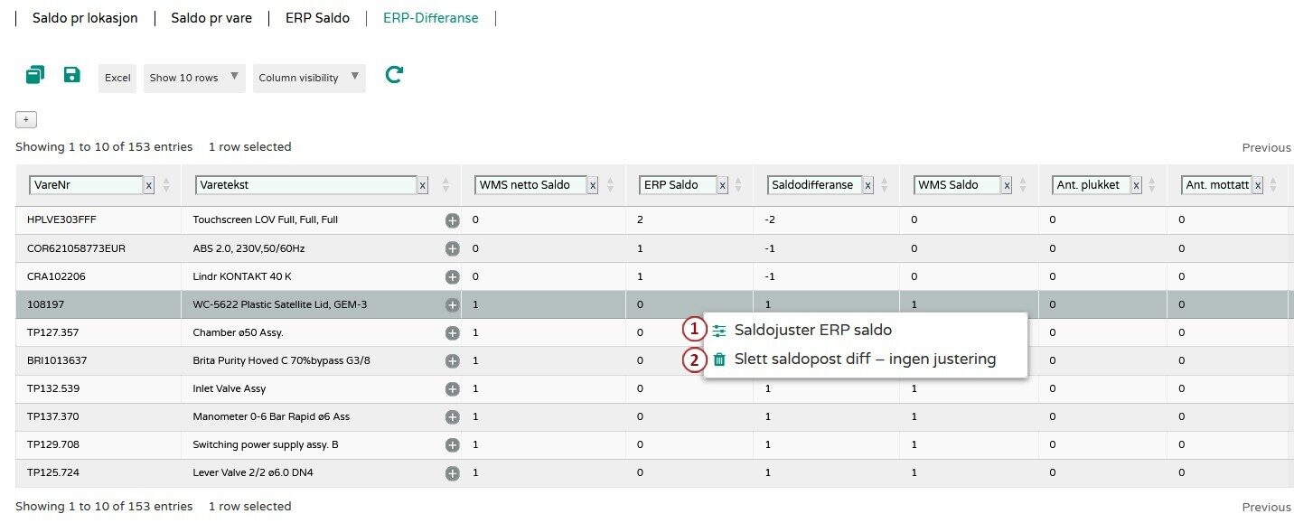The width and height of the screenshot is (1294, 523).
Task: Click the refresh table icon
Action: pos(393,75)
